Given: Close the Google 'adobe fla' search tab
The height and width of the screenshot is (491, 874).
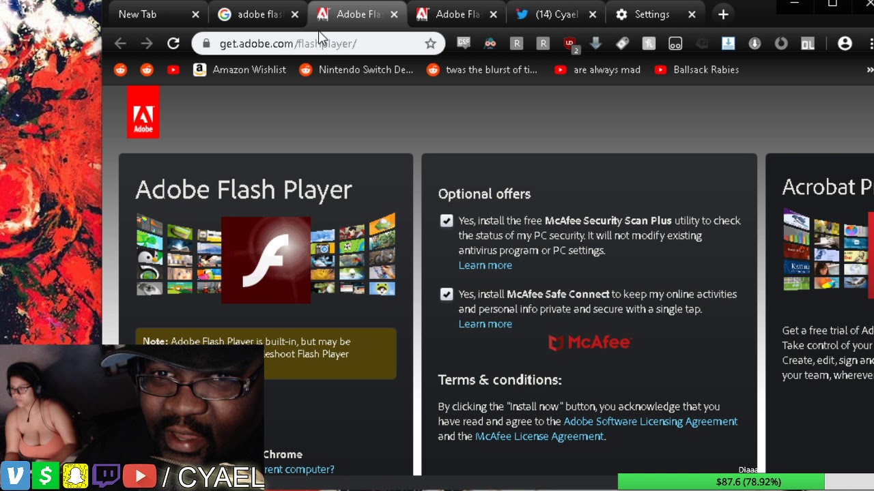Looking at the screenshot, I should point(294,14).
